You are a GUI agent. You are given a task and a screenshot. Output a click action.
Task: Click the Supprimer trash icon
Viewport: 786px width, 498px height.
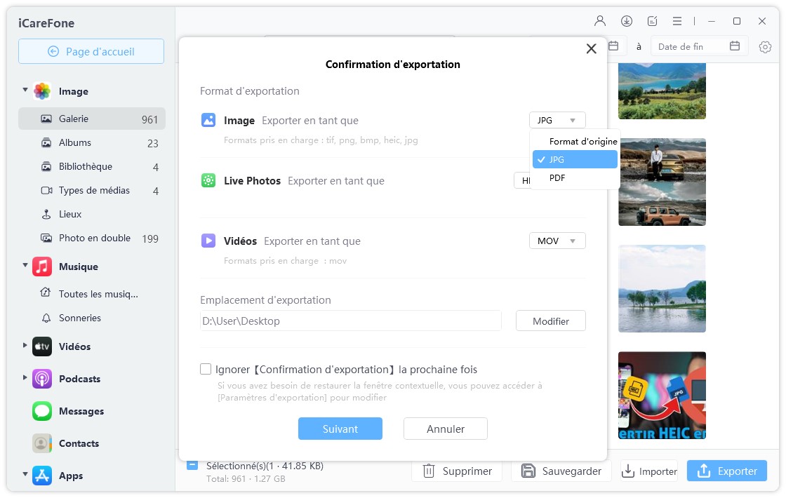(x=429, y=471)
